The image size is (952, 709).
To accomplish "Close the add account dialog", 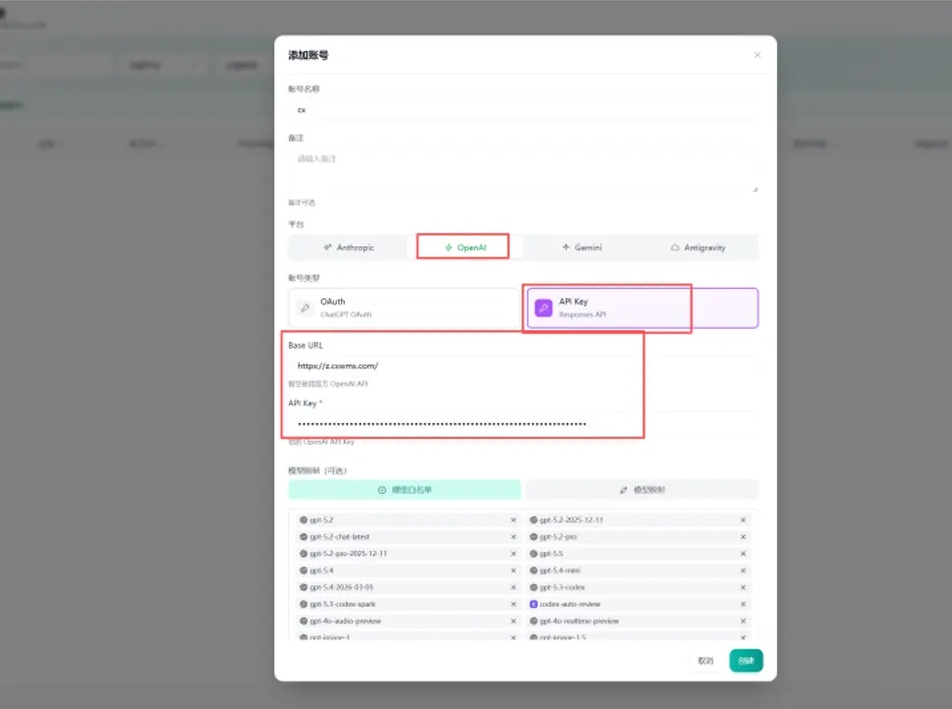I will 757,55.
